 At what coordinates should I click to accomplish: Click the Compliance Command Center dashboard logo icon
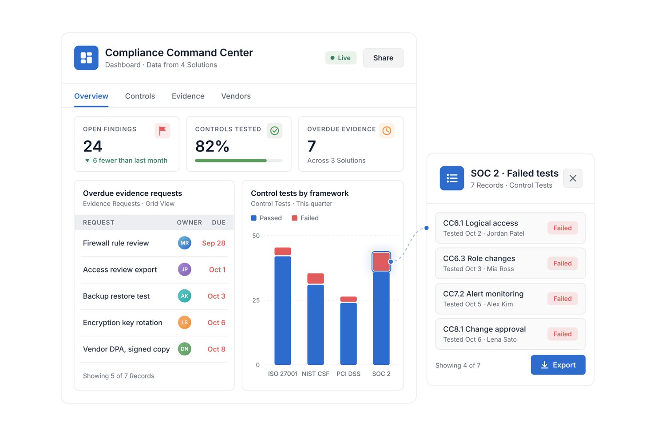(x=86, y=58)
